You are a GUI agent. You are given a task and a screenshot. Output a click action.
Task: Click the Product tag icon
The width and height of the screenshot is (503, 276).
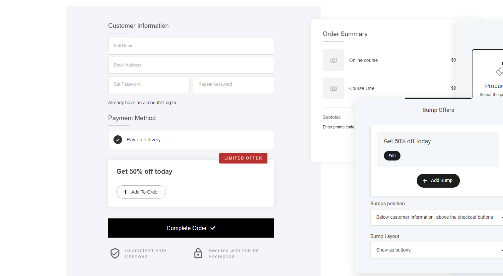(x=499, y=71)
